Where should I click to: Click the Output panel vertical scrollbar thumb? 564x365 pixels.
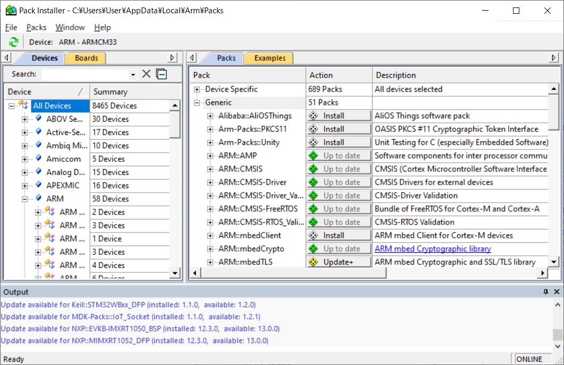(x=558, y=334)
